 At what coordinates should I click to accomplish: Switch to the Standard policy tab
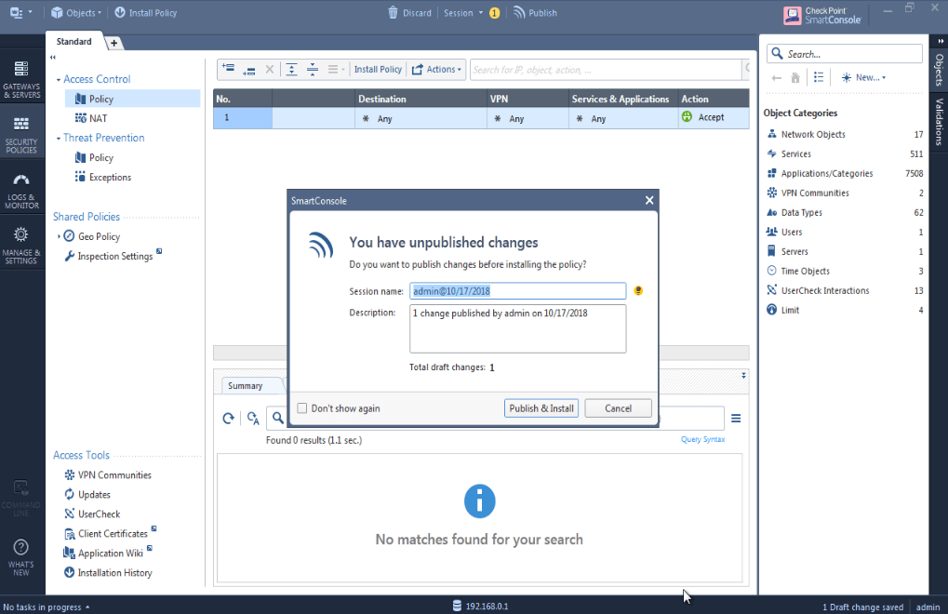[x=73, y=41]
